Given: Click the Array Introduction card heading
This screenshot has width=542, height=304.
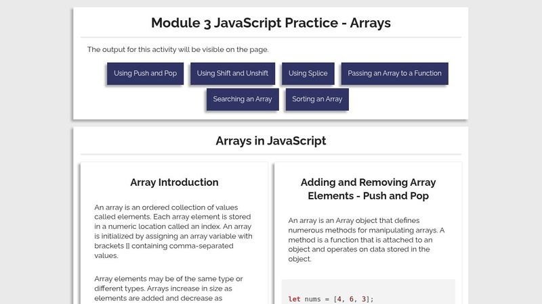Looking at the screenshot, I should point(174,182).
